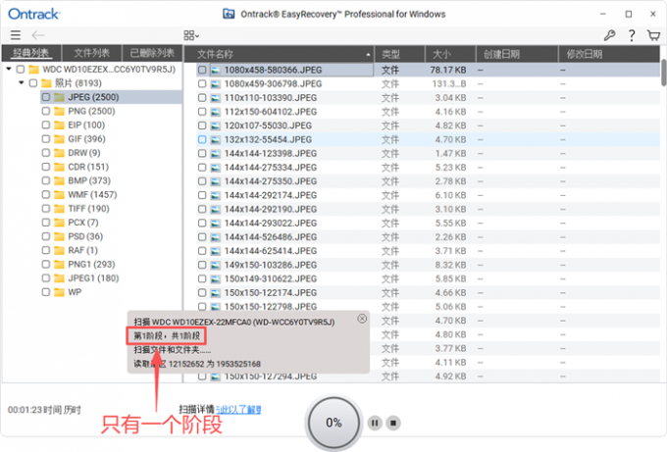Open the hamburger menu
667x452 pixels.
coord(16,35)
